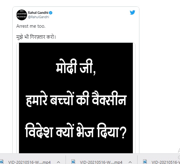The image size is (180, 164).
Task: Click the 'हमारे बच्चों की वैक्सीन' poster line
Action: click(76, 99)
